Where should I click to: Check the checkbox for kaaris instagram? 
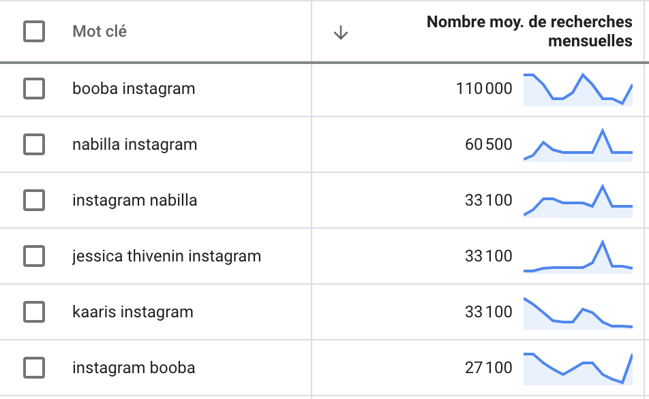click(x=34, y=312)
